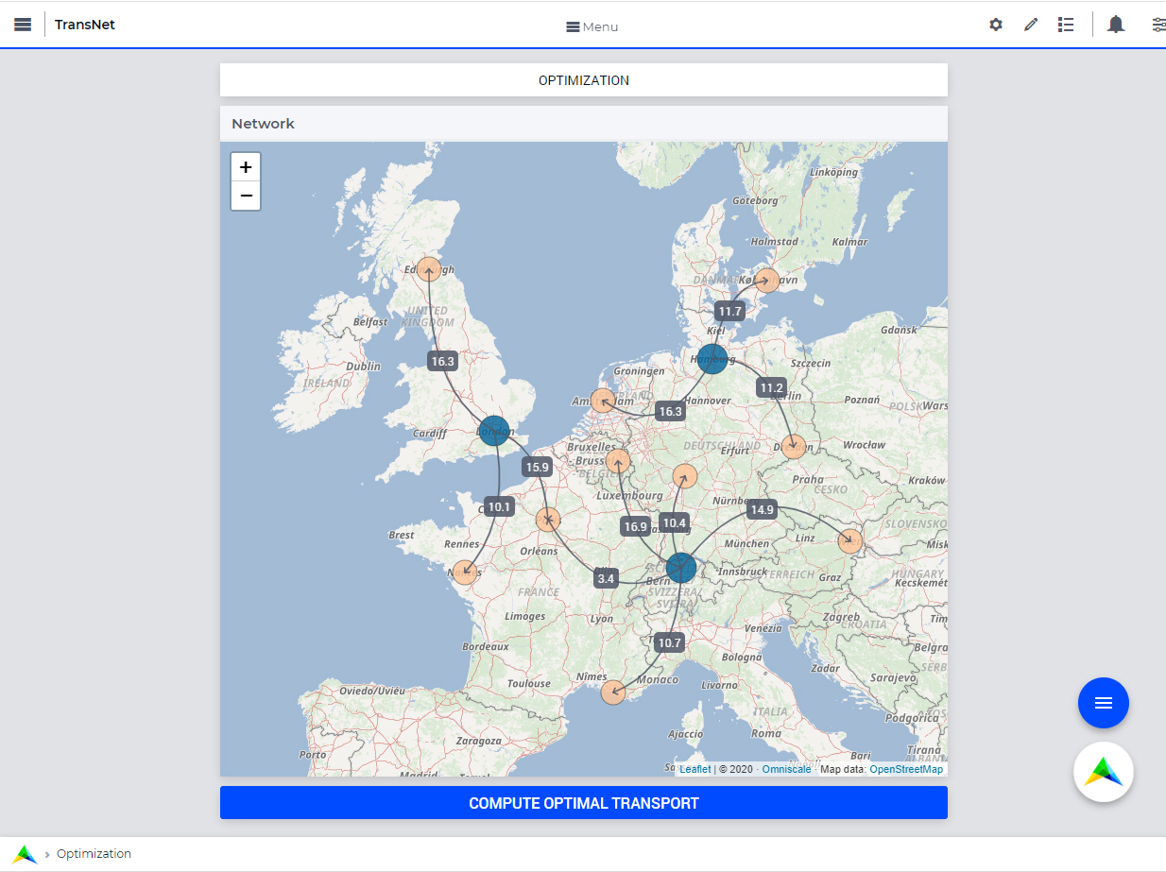Screen dimensions: 1166x872
Task: Click the 15.9 arc label
Action: tap(537, 466)
